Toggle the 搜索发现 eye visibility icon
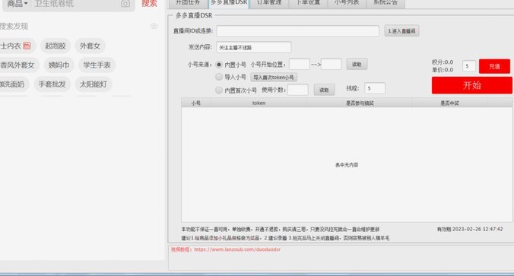The width and height of the screenshot is (514, 276). [154, 26]
